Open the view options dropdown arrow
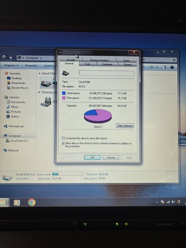The height and width of the screenshot is (248, 186). 157,67
